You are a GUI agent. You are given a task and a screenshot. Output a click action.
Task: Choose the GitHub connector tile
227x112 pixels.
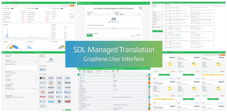pyautogui.click(x=68, y=83)
